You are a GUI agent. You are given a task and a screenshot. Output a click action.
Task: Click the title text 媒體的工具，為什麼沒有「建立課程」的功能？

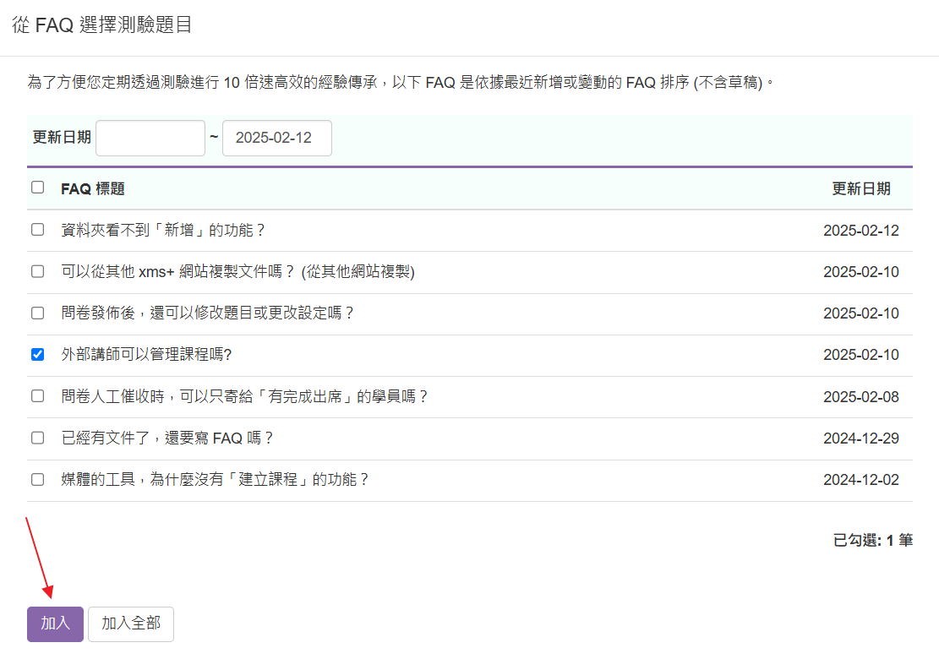[x=216, y=479]
